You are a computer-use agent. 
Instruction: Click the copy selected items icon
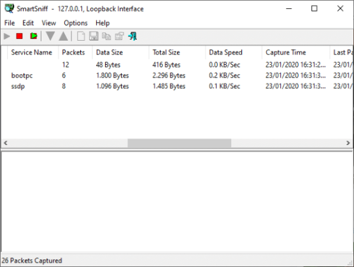(x=106, y=36)
